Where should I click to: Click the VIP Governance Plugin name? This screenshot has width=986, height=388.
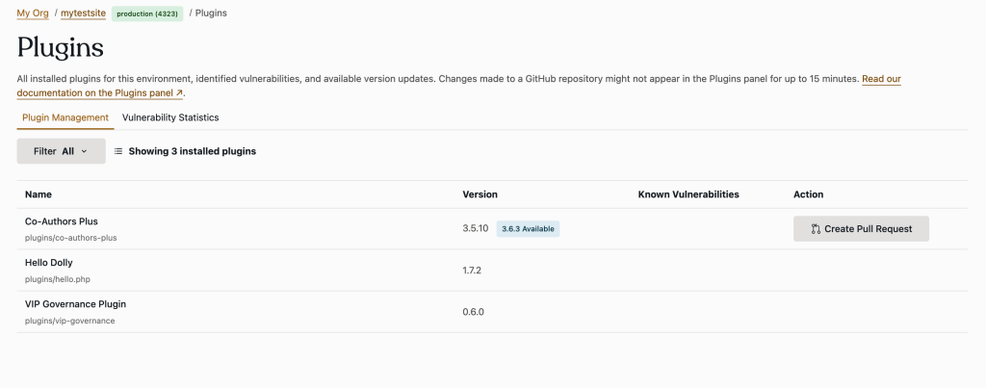click(75, 303)
